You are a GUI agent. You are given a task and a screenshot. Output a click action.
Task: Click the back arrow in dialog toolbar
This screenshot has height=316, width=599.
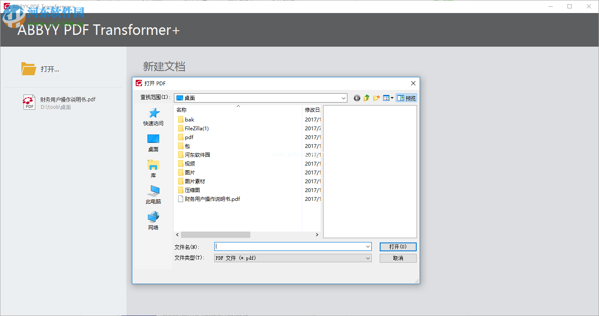(x=357, y=98)
